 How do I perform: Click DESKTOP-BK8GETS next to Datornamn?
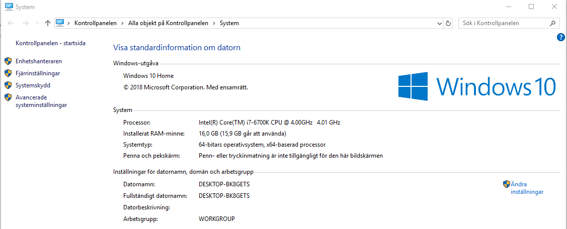point(224,184)
